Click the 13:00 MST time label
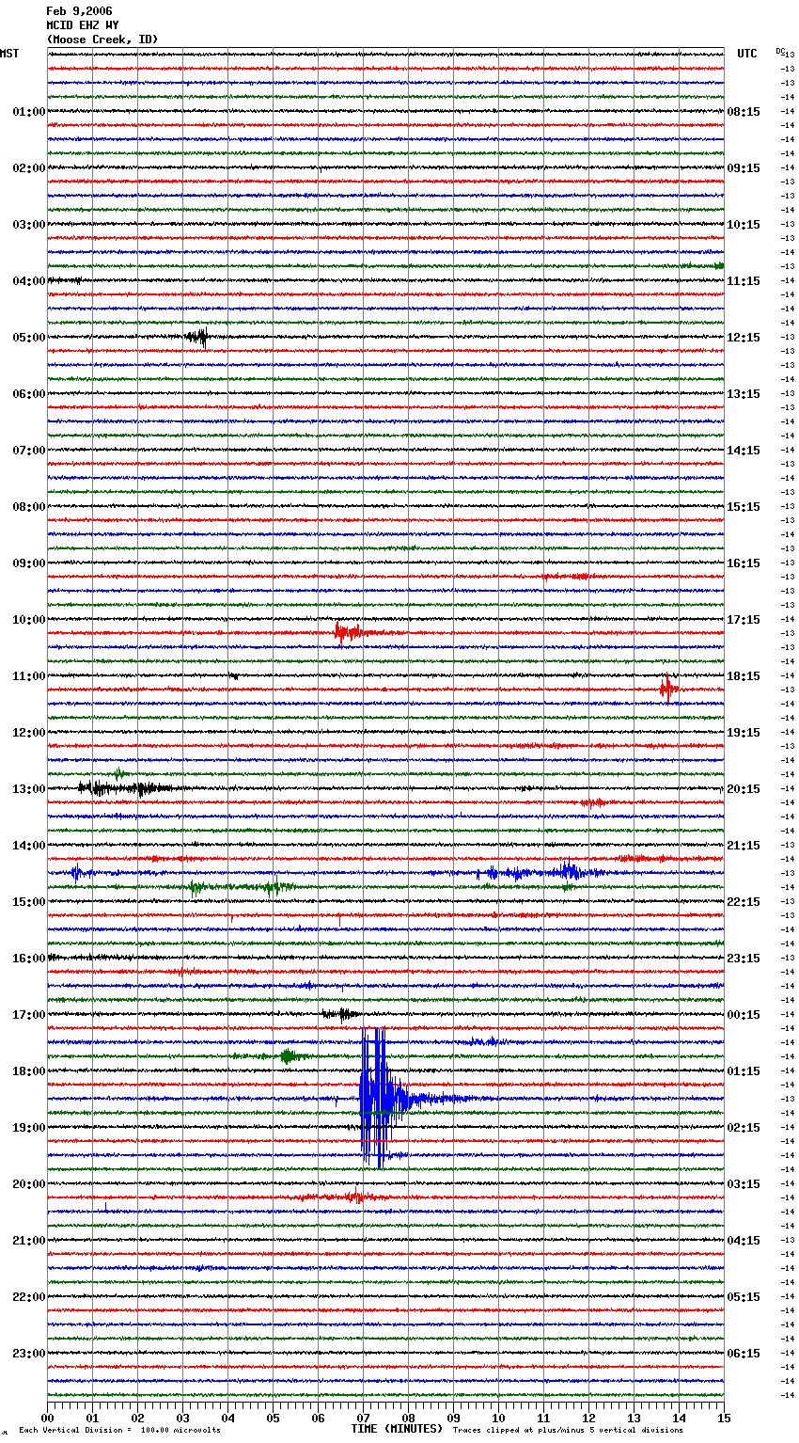799x1443 pixels. (29, 789)
